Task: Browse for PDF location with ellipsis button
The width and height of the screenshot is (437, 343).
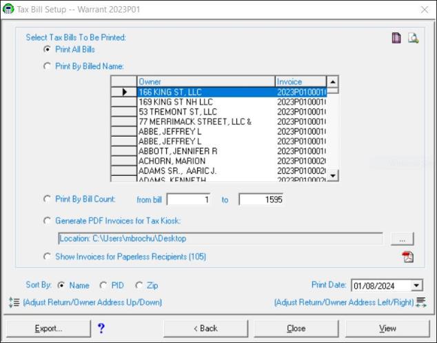Action: pyautogui.click(x=402, y=239)
